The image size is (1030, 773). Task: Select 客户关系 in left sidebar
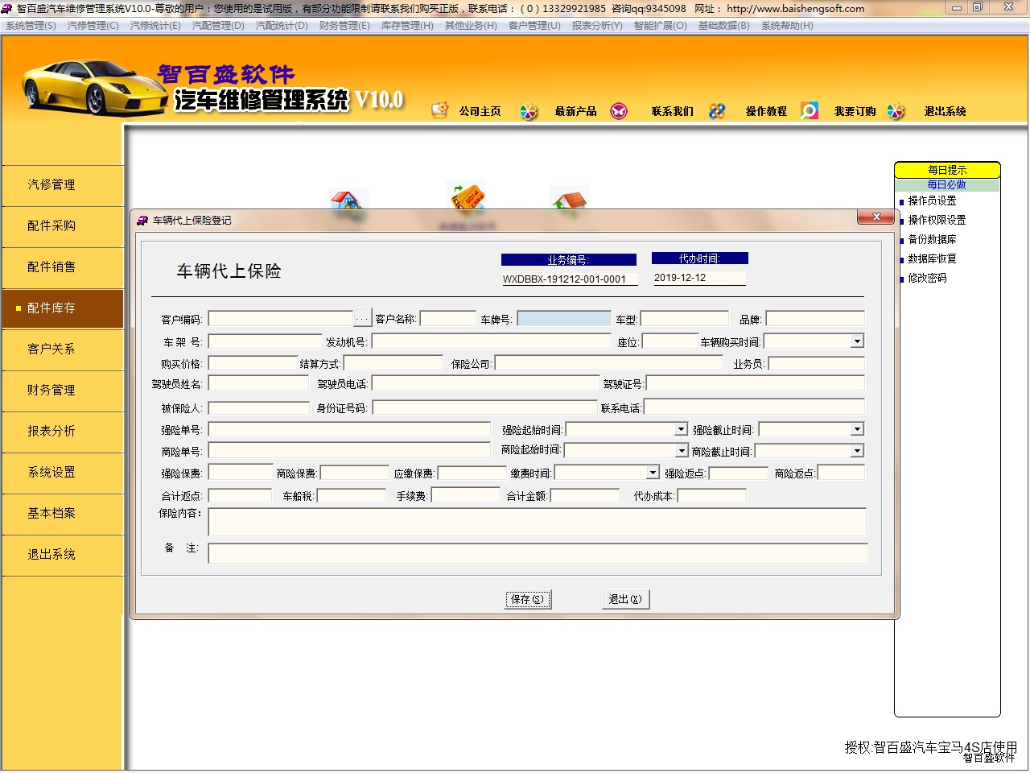pos(63,349)
